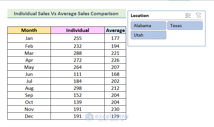This screenshot has width=214, height=127.
Task: Click the Jan month cell
Action: 29,38
